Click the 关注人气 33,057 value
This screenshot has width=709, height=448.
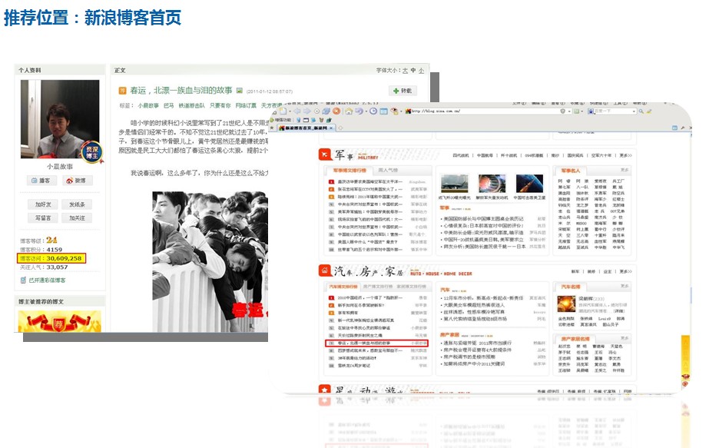point(57,267)
